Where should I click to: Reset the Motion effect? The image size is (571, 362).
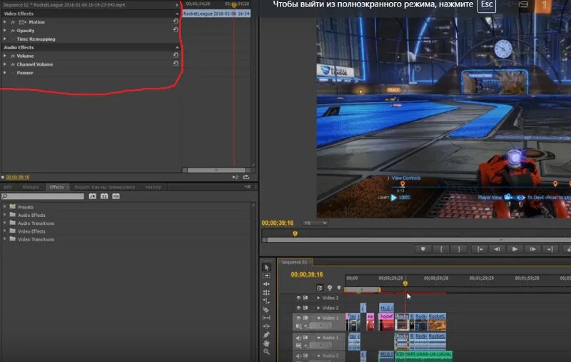point(176,21)
